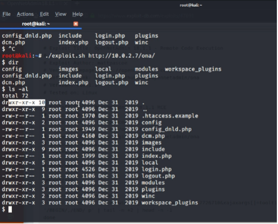Open the View menu
Image resolution: width=278 pixels, height=224 pixels.
pyautogui.click(x=60, y=14)
